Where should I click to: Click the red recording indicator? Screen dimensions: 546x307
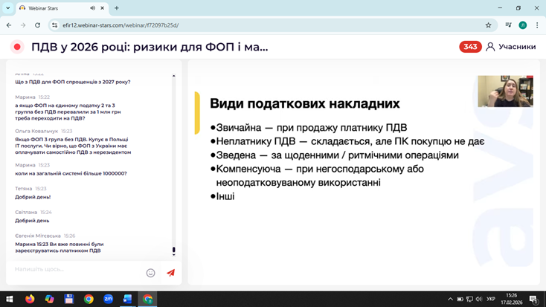click(x=17, y=47)
